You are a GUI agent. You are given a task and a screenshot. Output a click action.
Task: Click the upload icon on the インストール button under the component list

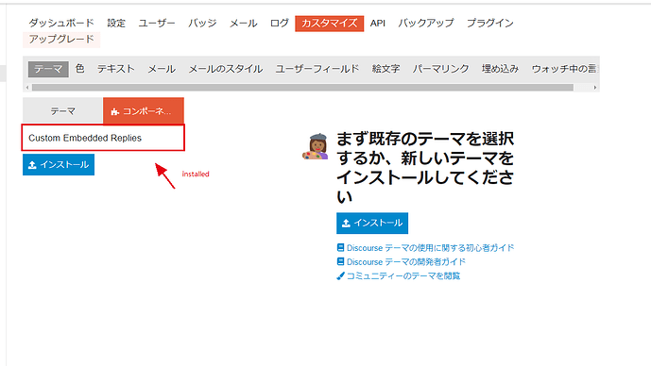point(32,165)
